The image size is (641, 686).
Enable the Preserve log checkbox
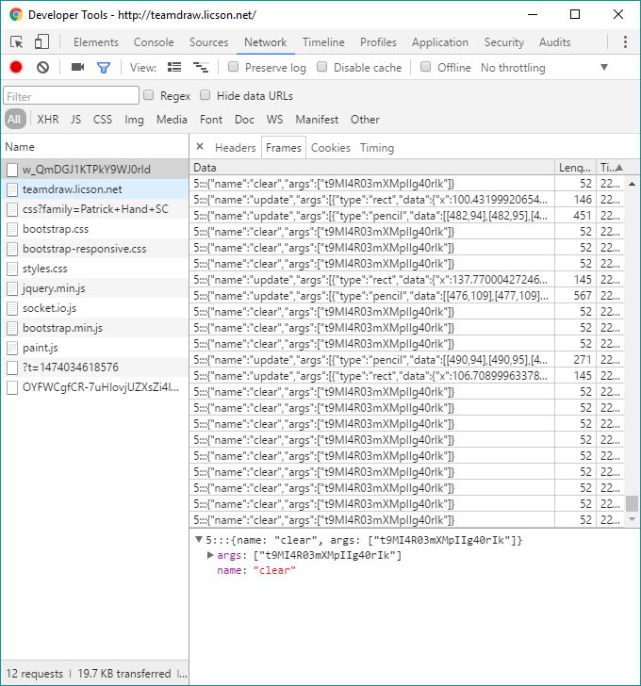(x=234, y=68)
